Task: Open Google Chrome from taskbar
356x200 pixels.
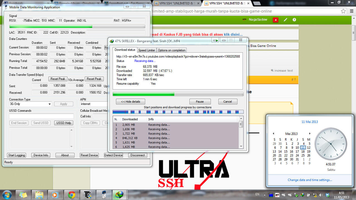Action: 71,195
